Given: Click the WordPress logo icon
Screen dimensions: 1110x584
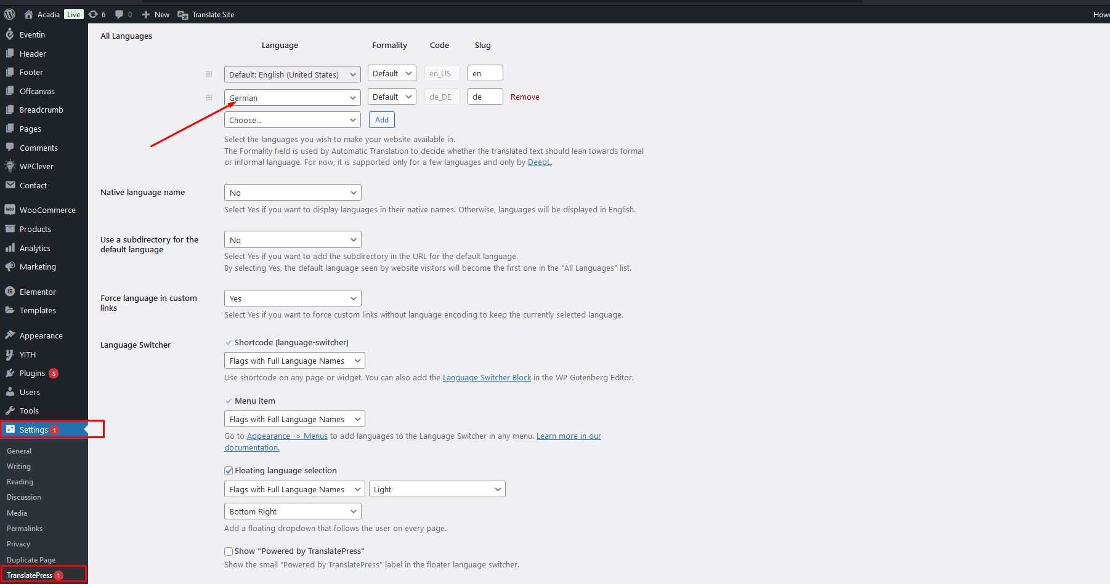Looking at the screenshot, I should tap(10, 14).
